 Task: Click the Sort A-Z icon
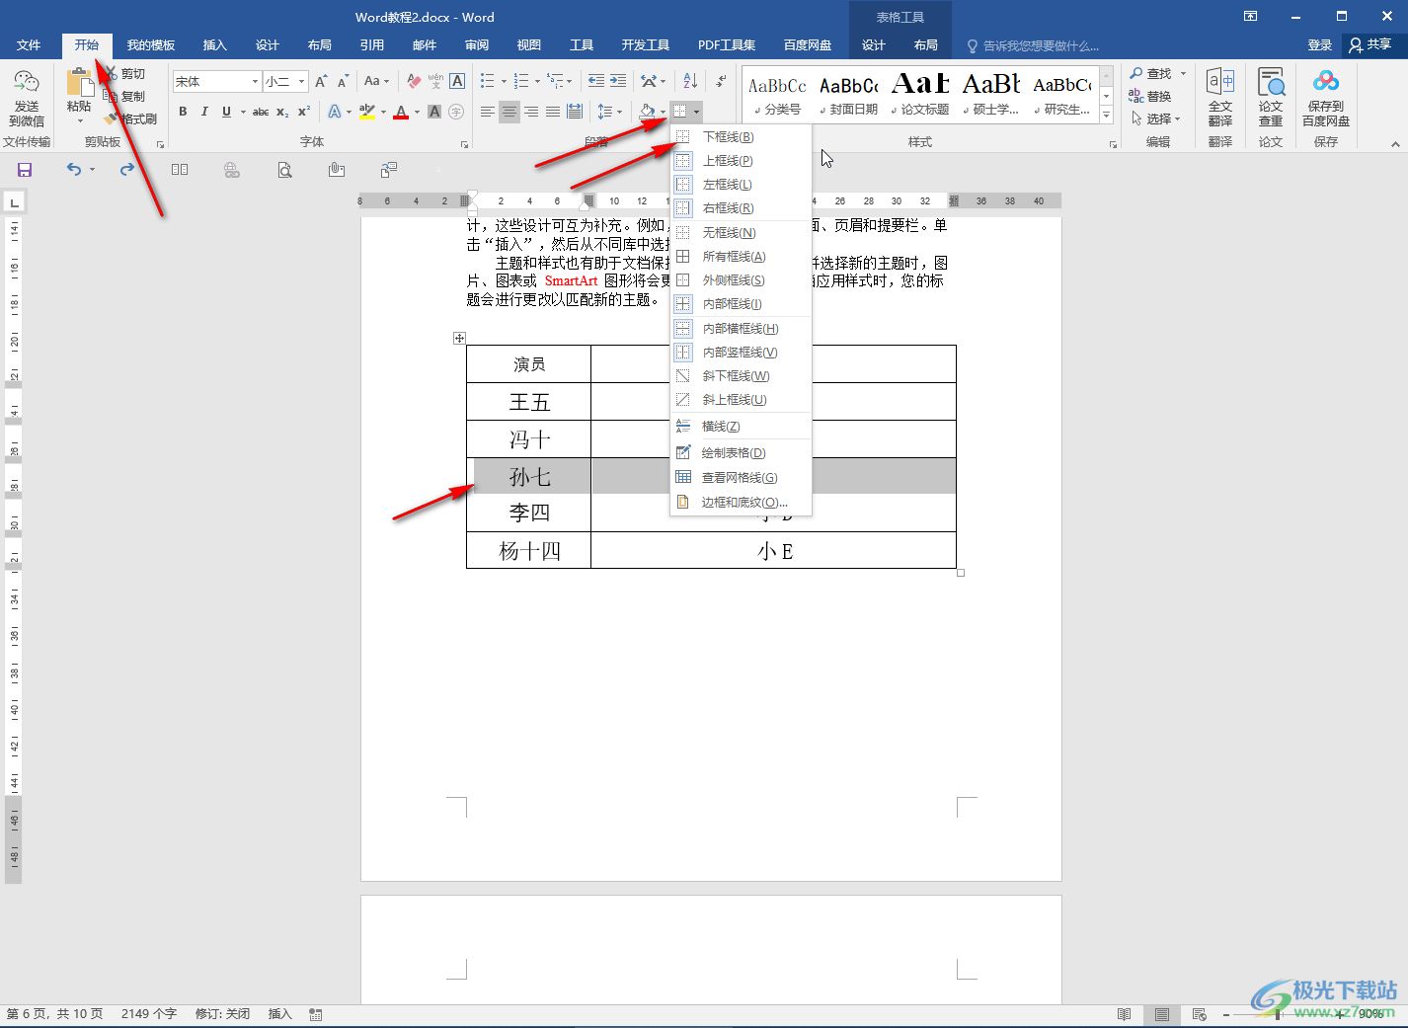(690, 81)
